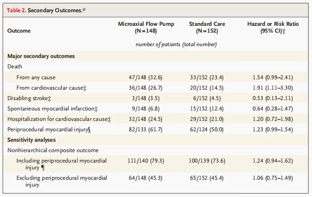
Task: Select the 100/139 (73.6) Standard Care cell
Action: 207,161
